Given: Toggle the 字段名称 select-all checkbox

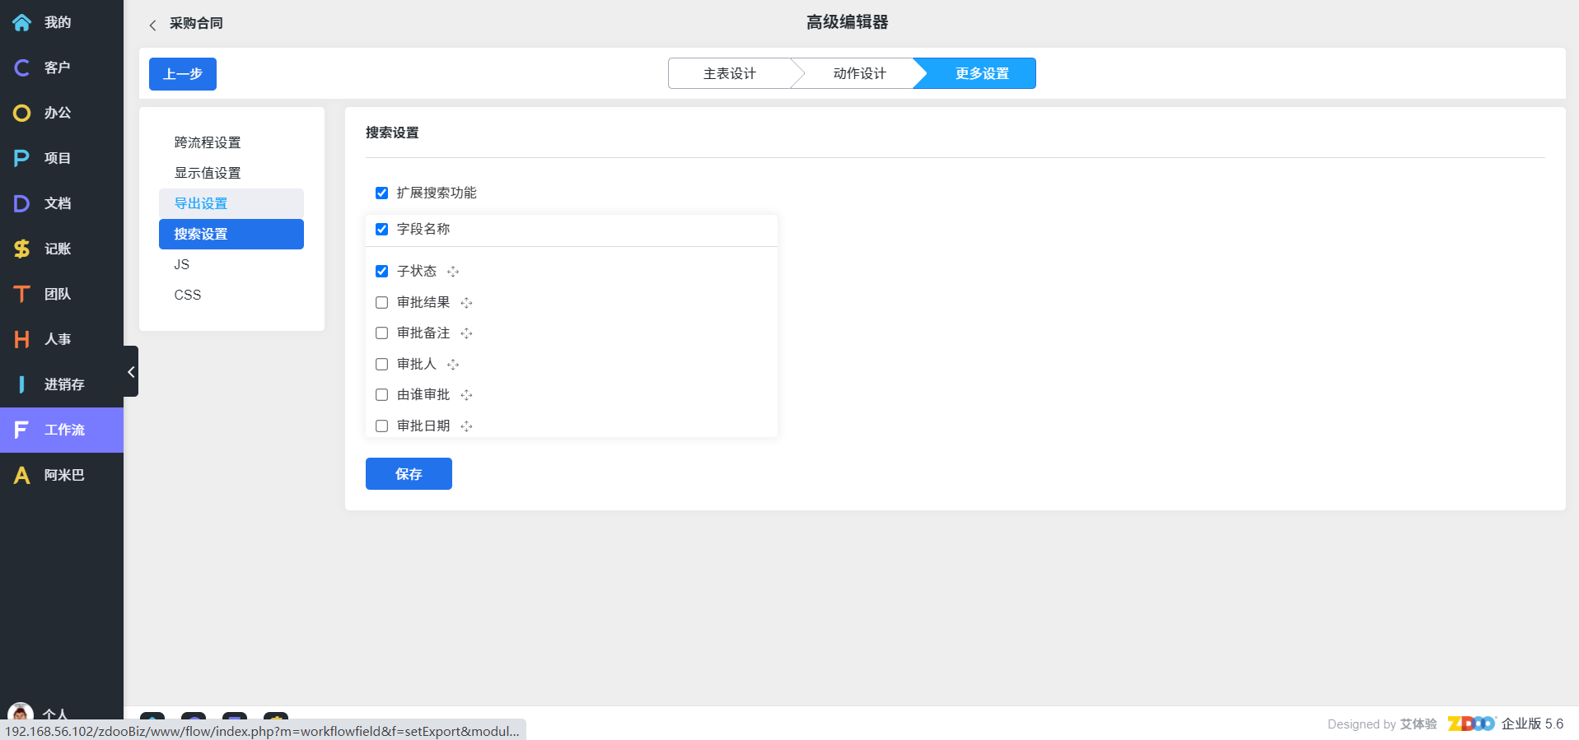Looking at the screenshot, I should 381,229.
